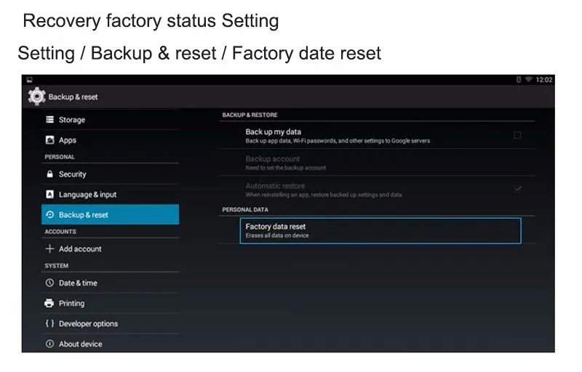Click the Security lock icon
582x372 pixels.
(50, 174)
